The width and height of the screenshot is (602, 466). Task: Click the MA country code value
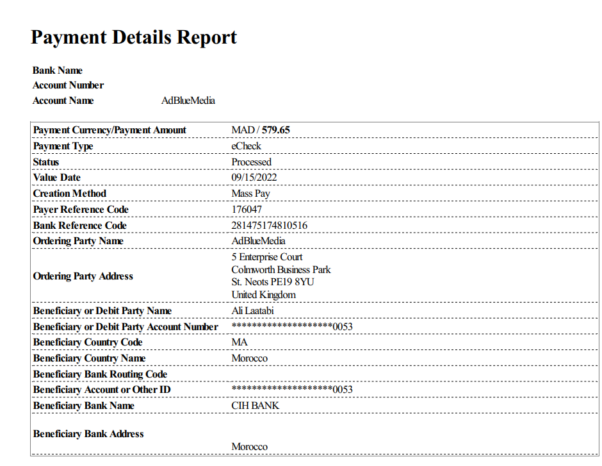tap(239, 342)
